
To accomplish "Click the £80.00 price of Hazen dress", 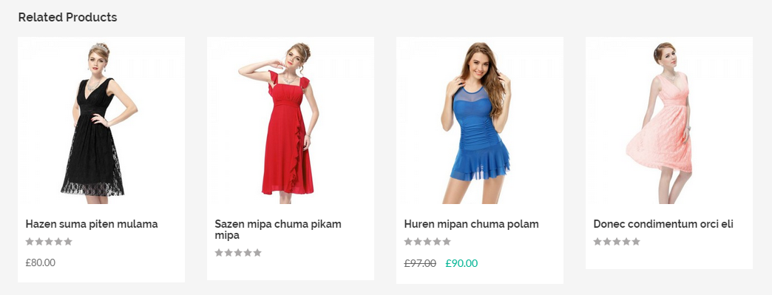I will tap(41, 262).
